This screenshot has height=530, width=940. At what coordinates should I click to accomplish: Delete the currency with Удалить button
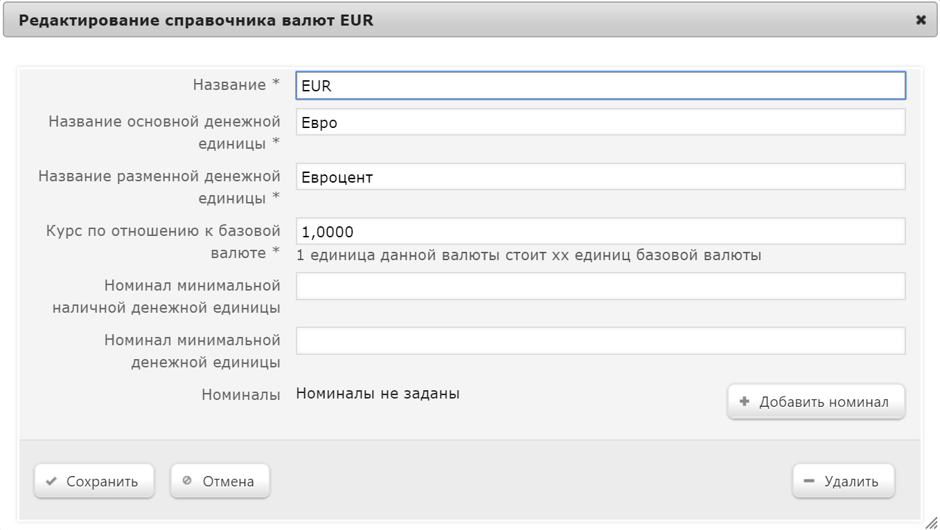(x=844, y=482)
